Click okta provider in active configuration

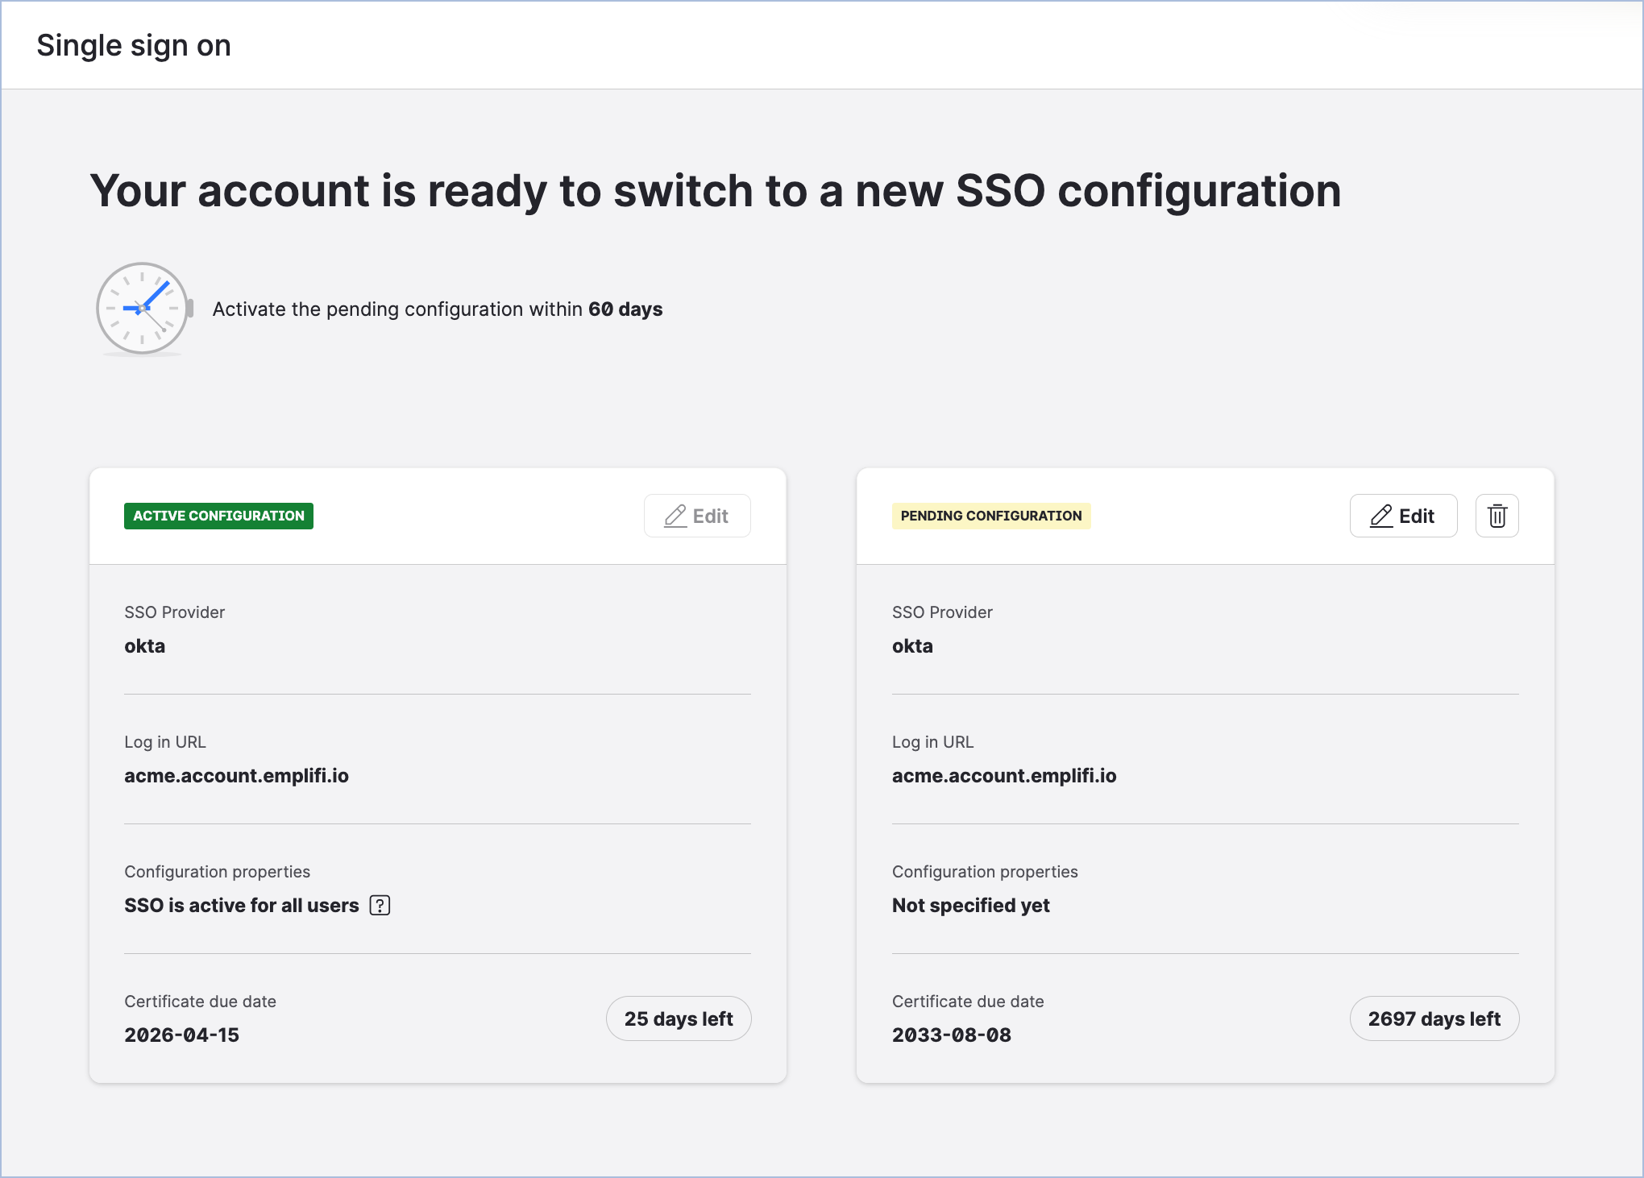click(x=145, y=646)
